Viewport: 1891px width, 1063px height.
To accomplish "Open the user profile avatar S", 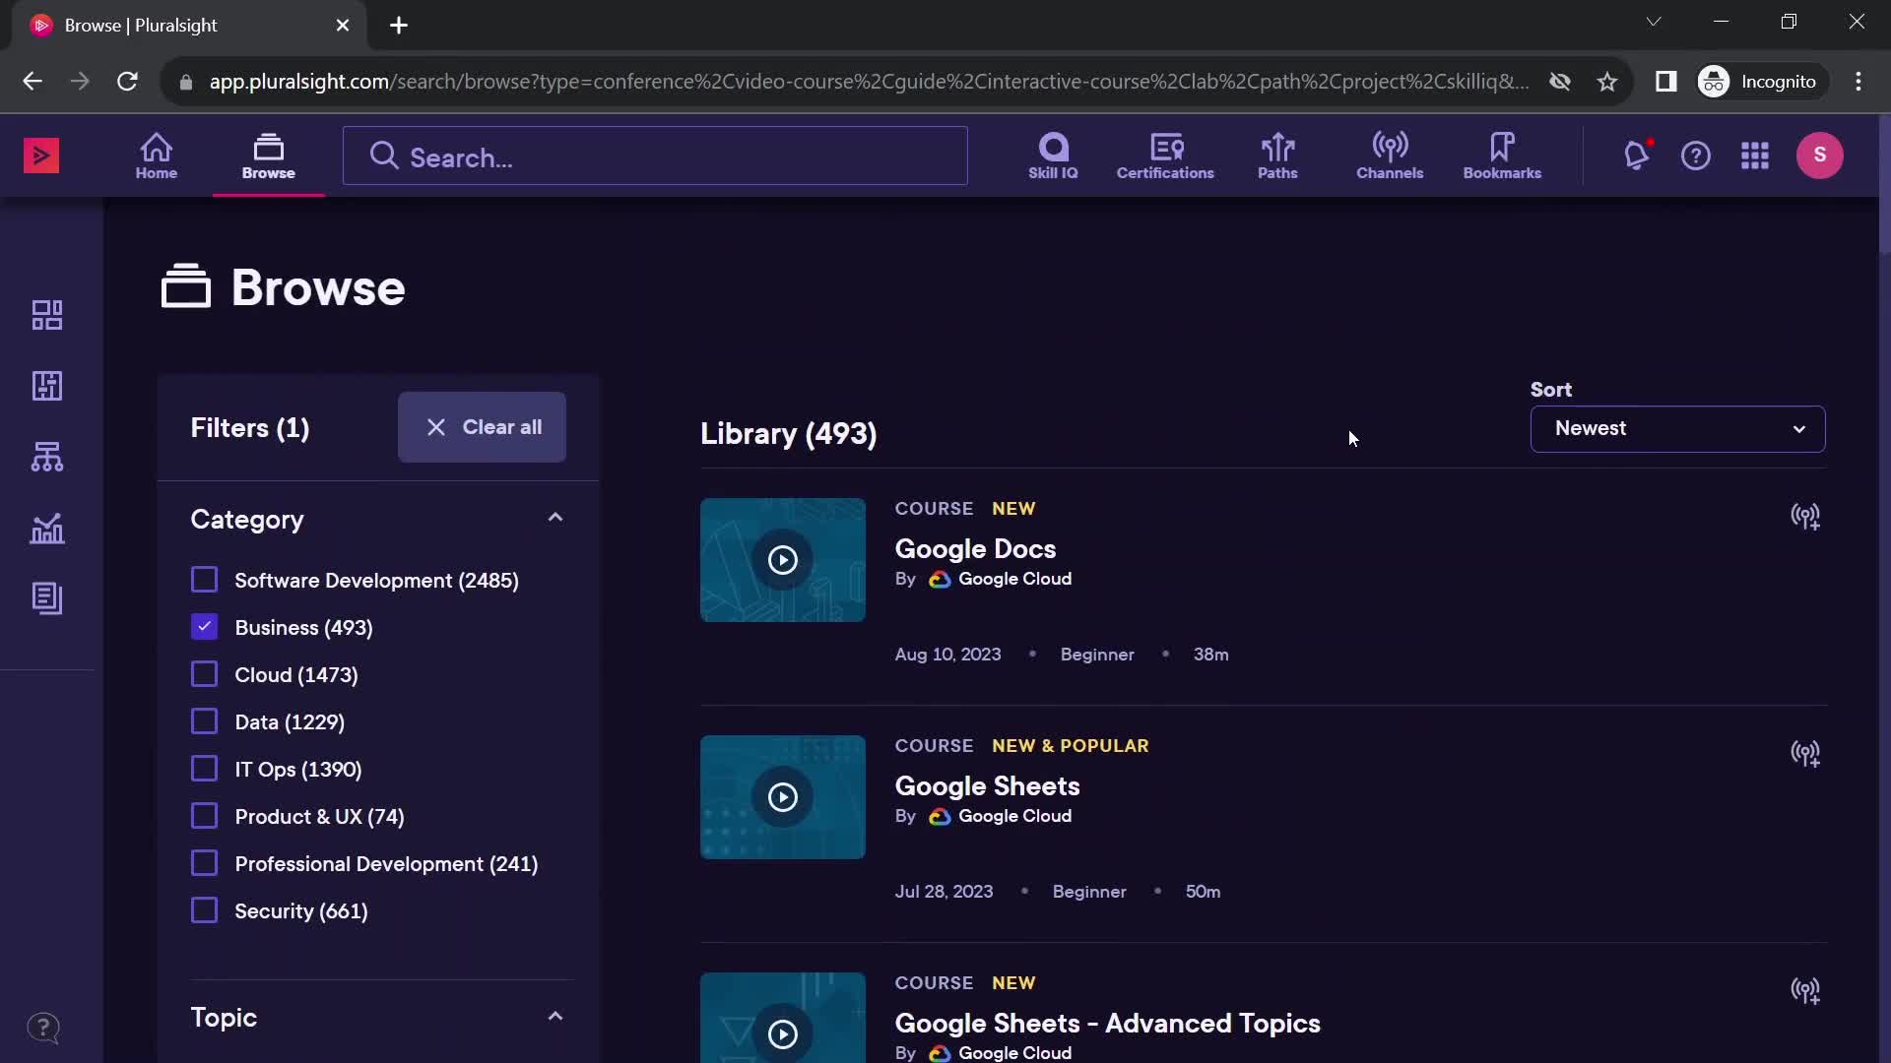I will click(x=1820, y=156).
